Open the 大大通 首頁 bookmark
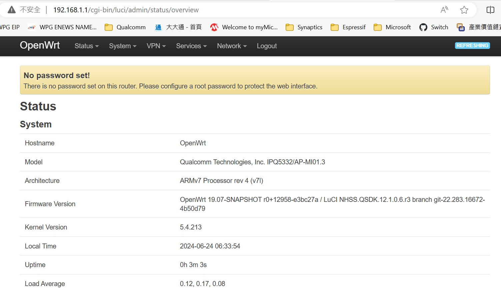 [x=178, y=27]
